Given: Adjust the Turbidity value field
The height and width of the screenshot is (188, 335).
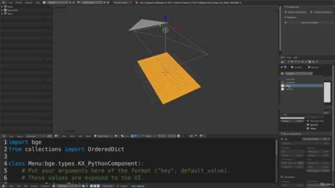Looking at the screenshot, I should [x=306, y=144].
